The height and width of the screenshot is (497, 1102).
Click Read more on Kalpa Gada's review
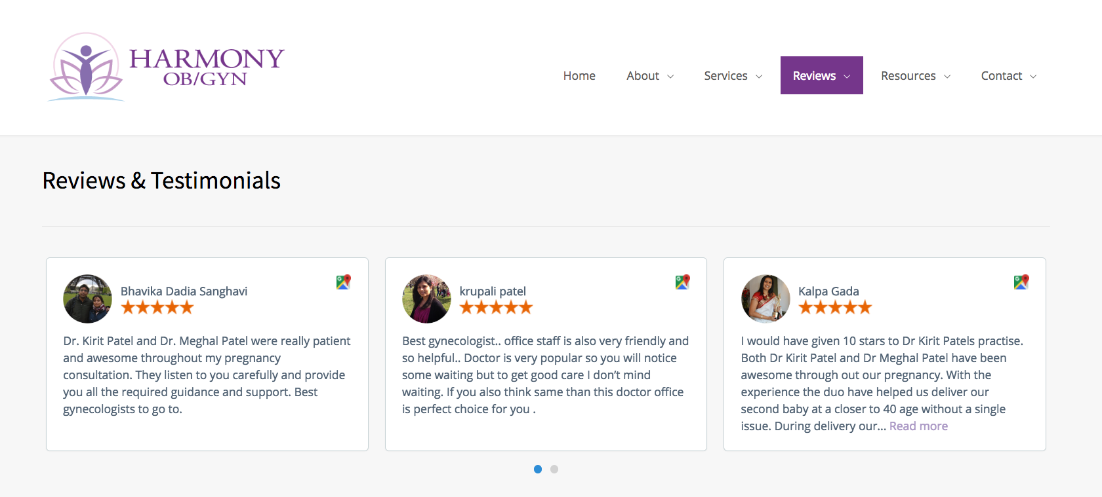[918, 426]
